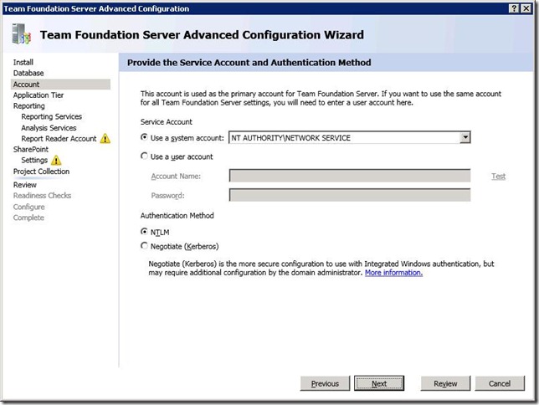The height and width of the screenshot is (405, 539).
Task: Open the More information link
Action: pyautogui.click(x=393, y=273)
